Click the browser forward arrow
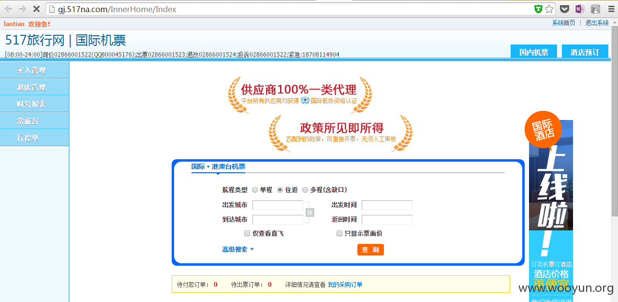This screenshot has height=302, width=618. tap(22, 9)
